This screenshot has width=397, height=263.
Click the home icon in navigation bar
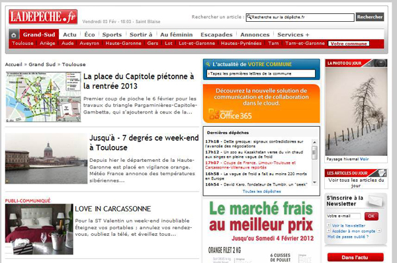coord(14,35)
